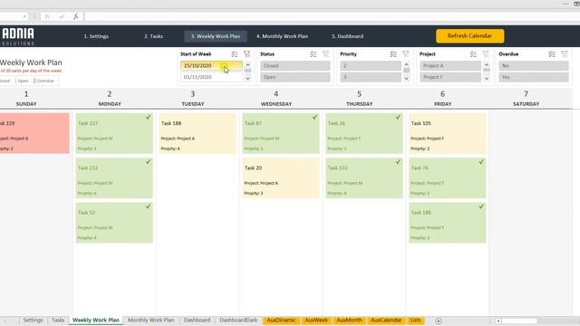Screen dimensions: 580x326
Task: Click the checkmark on Task 132 card
Action: tap(398, 162)
